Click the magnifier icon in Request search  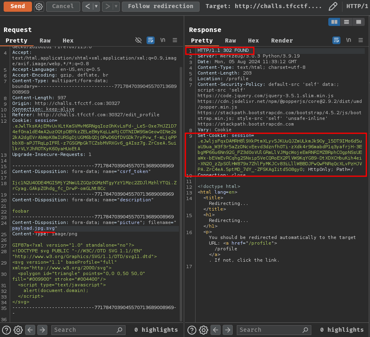(x=120, y=330)
